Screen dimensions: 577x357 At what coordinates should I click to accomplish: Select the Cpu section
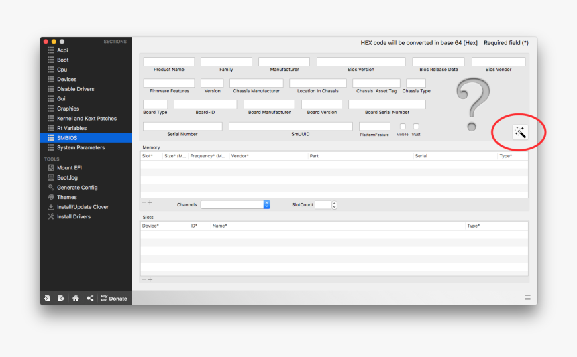86,70
